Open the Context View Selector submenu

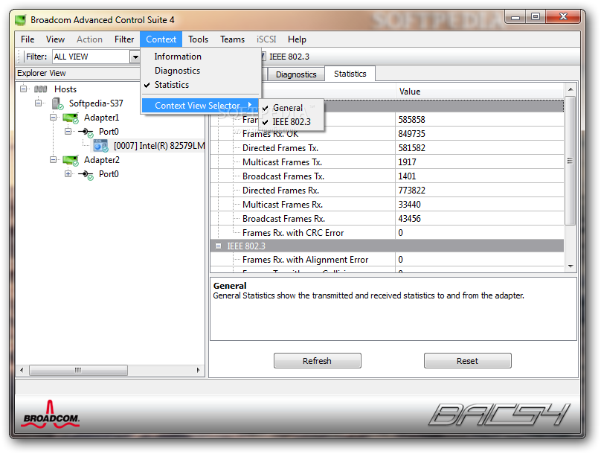(x=201, y=106)
